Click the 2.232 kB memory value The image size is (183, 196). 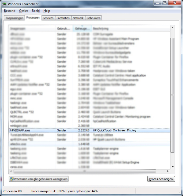(x=84, y=130)
